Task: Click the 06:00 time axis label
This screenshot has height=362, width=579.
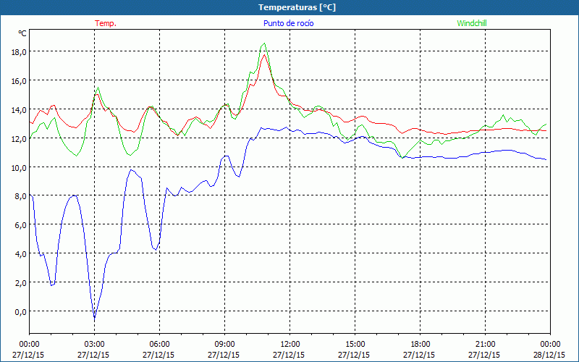Action: pyautogui.click(x=159, y=345)
